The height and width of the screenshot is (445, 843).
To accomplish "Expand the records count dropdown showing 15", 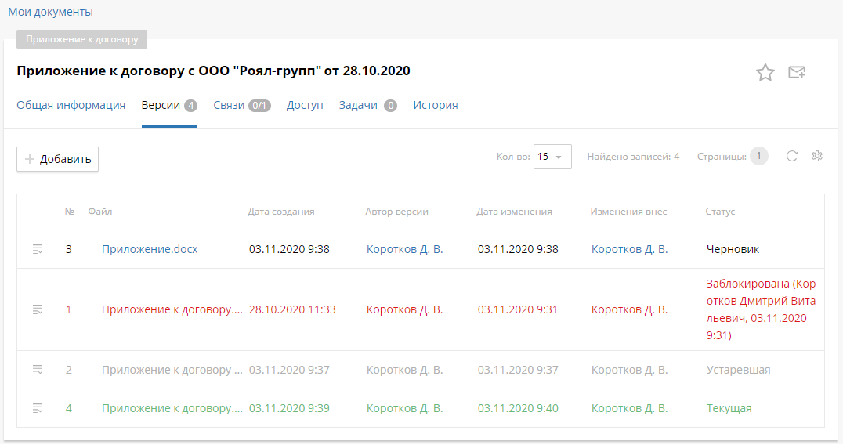I will click(x=552, y=157).
